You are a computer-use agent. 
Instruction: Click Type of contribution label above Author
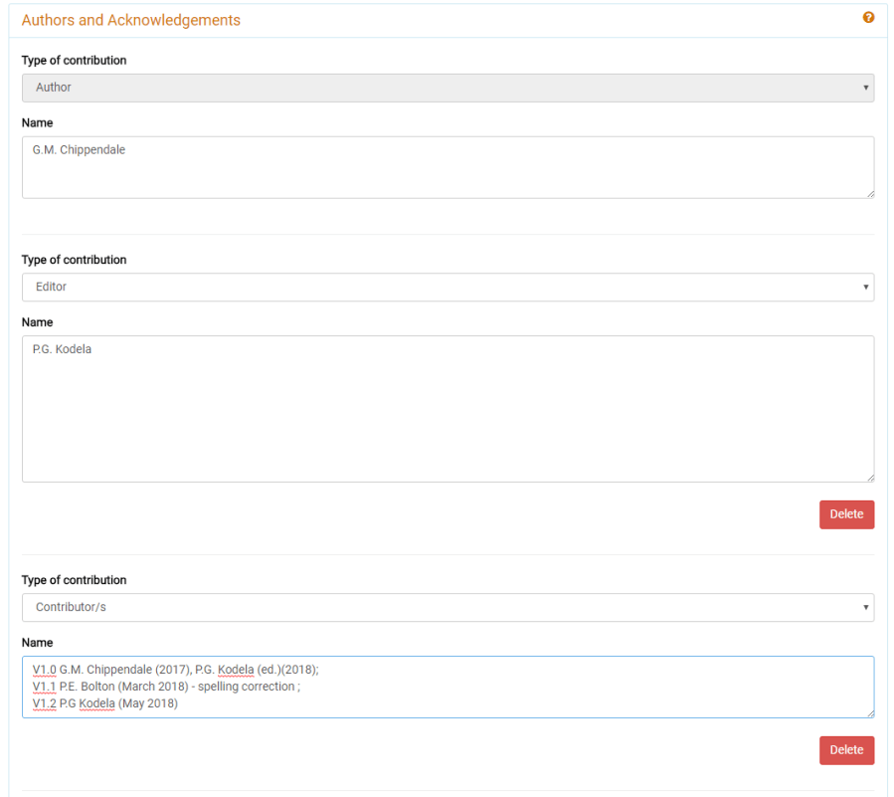[x=75, y=61]
